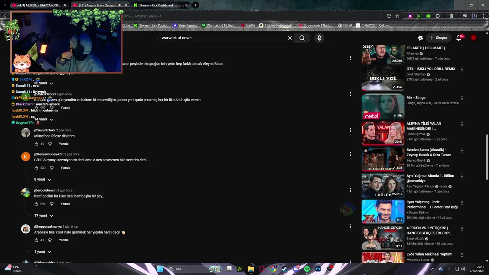Open options for Mix - Simge playlist
Image resolution: width=489 pixels, height=275 pixels.
click(462, 98)
